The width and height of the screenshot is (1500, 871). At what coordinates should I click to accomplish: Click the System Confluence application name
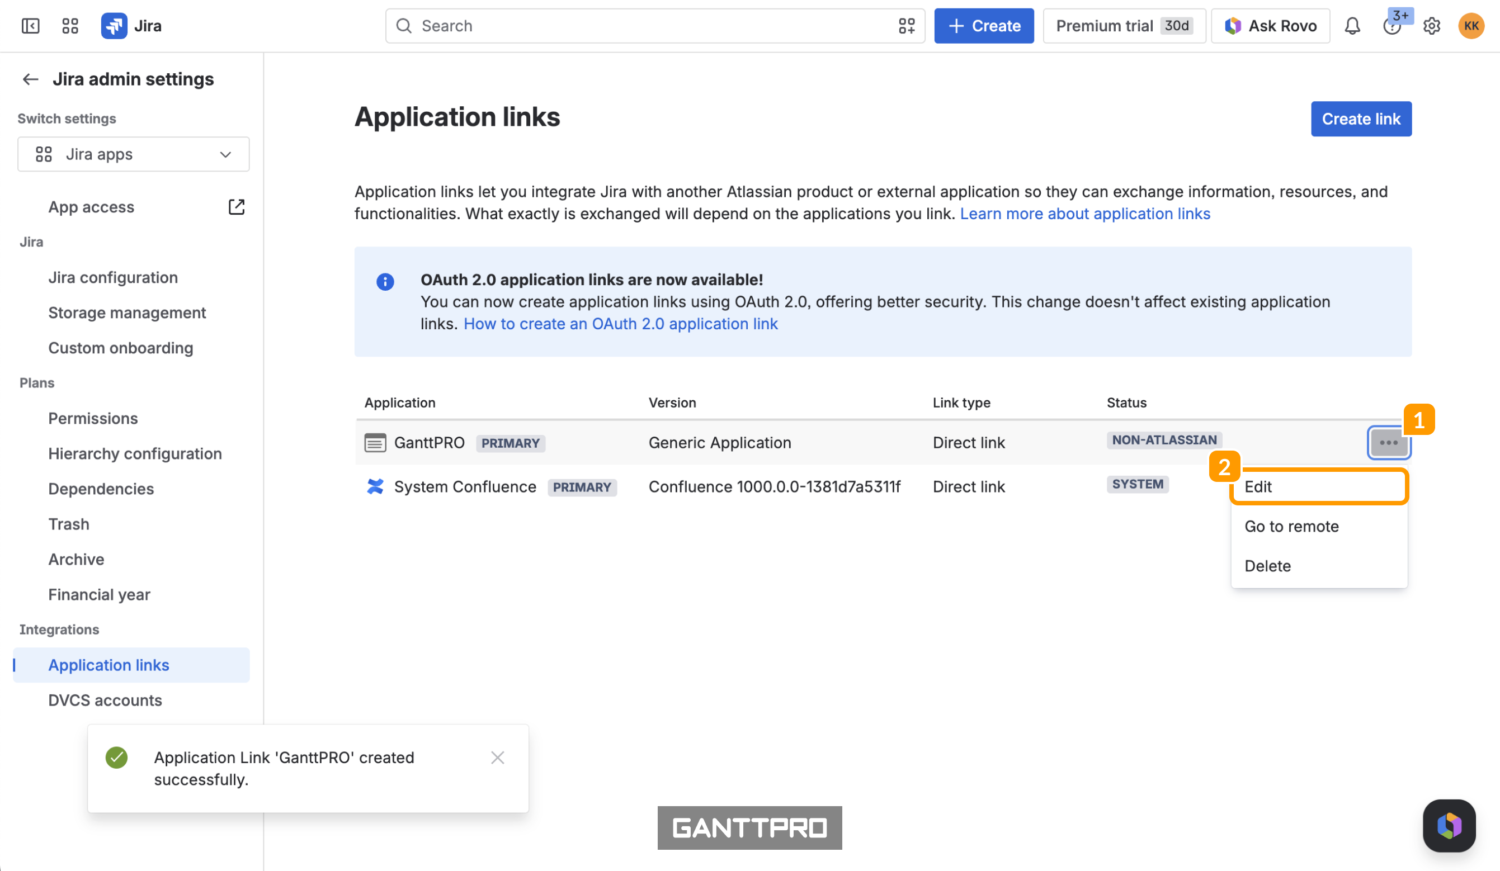coord(465,487)
